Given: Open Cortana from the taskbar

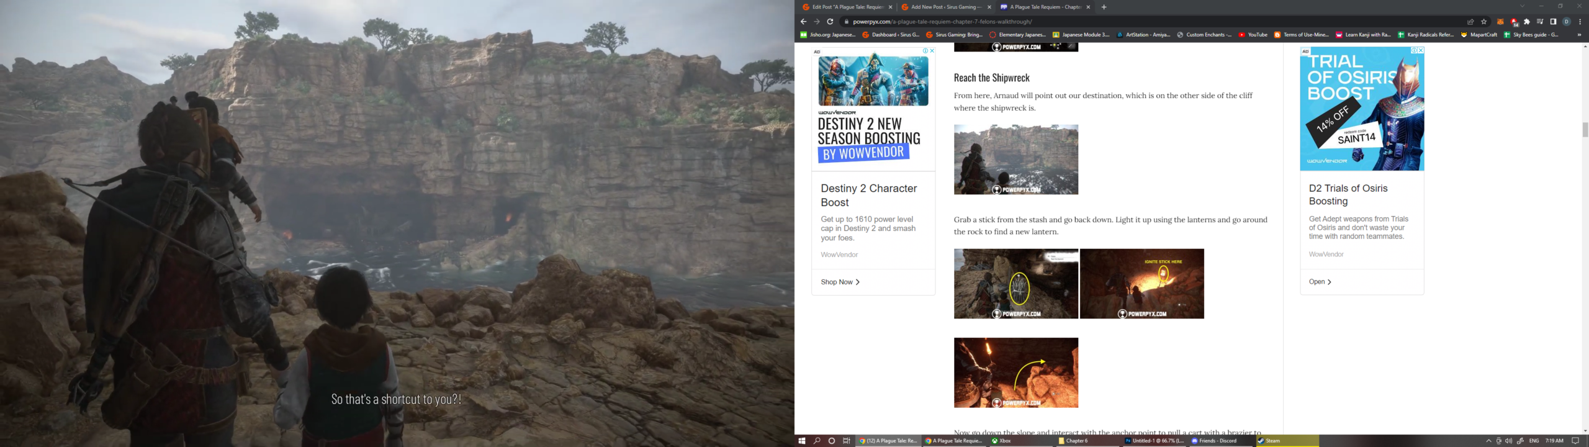Looking at the screenshot, I should pos(832,441).
